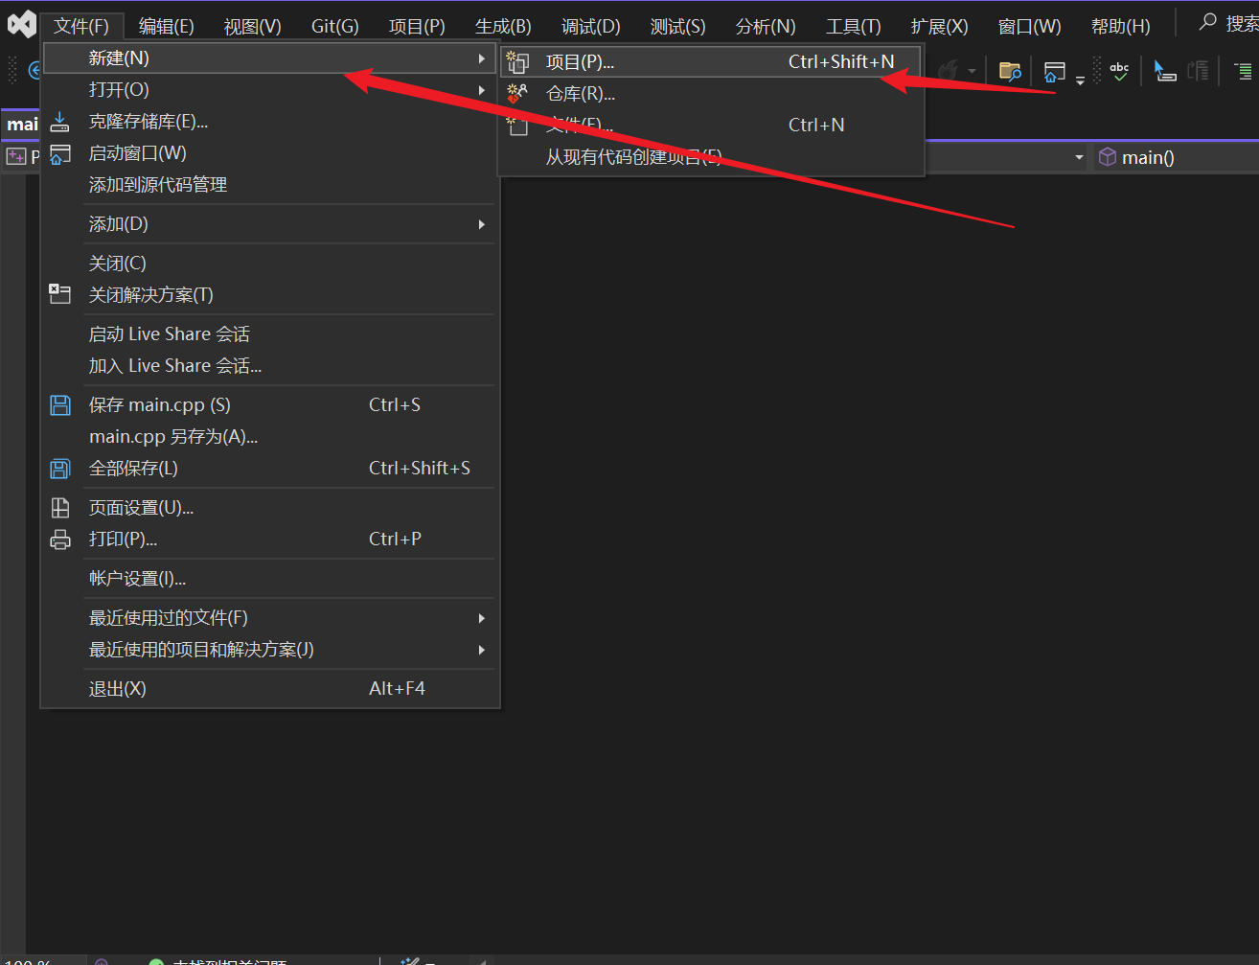Click 保存 main.cpp (S) entry
Viewport: 1259px width, 965px height.
click(159, 405)
